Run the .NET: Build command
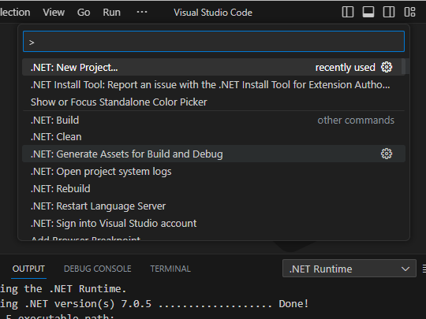This screenshot has height=319, width=426. coord(214,121)
